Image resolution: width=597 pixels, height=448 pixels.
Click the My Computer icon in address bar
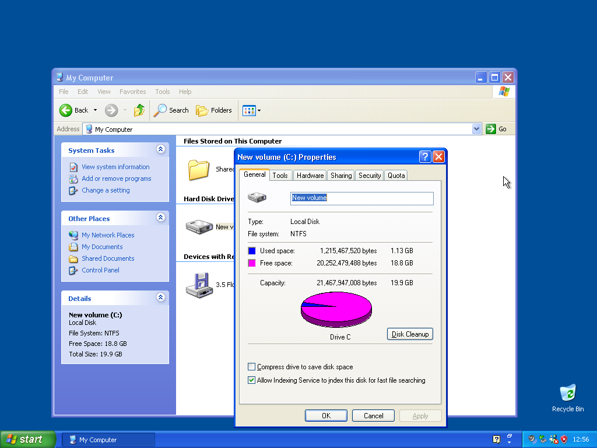coord(89,129)
